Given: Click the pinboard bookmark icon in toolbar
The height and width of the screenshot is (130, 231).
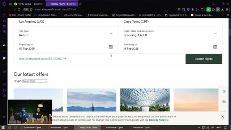Looking at the screenshot, I should click(x=179, y=9).
